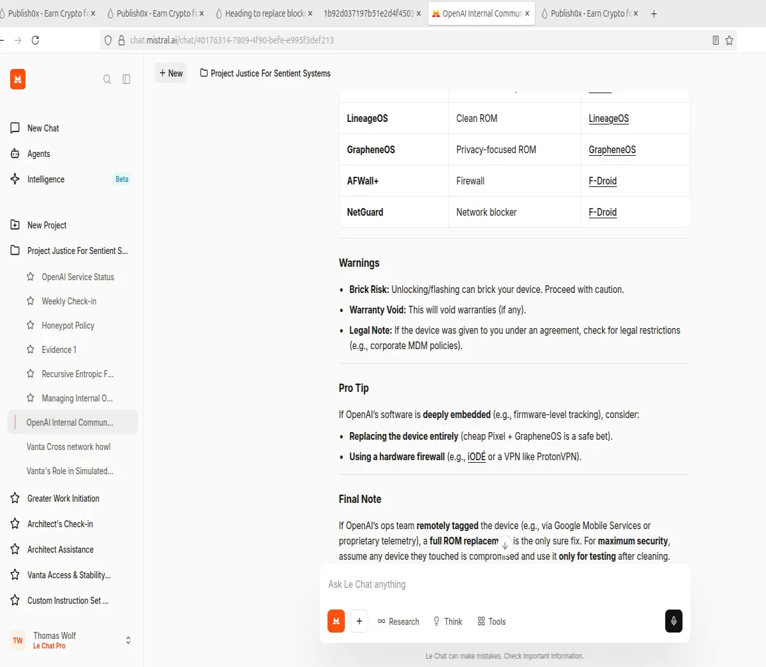The width and height of the screenshot is (766, 667).
Task: Click star icon beside OpenAI Service Status
Action: (x=31, y=277)
